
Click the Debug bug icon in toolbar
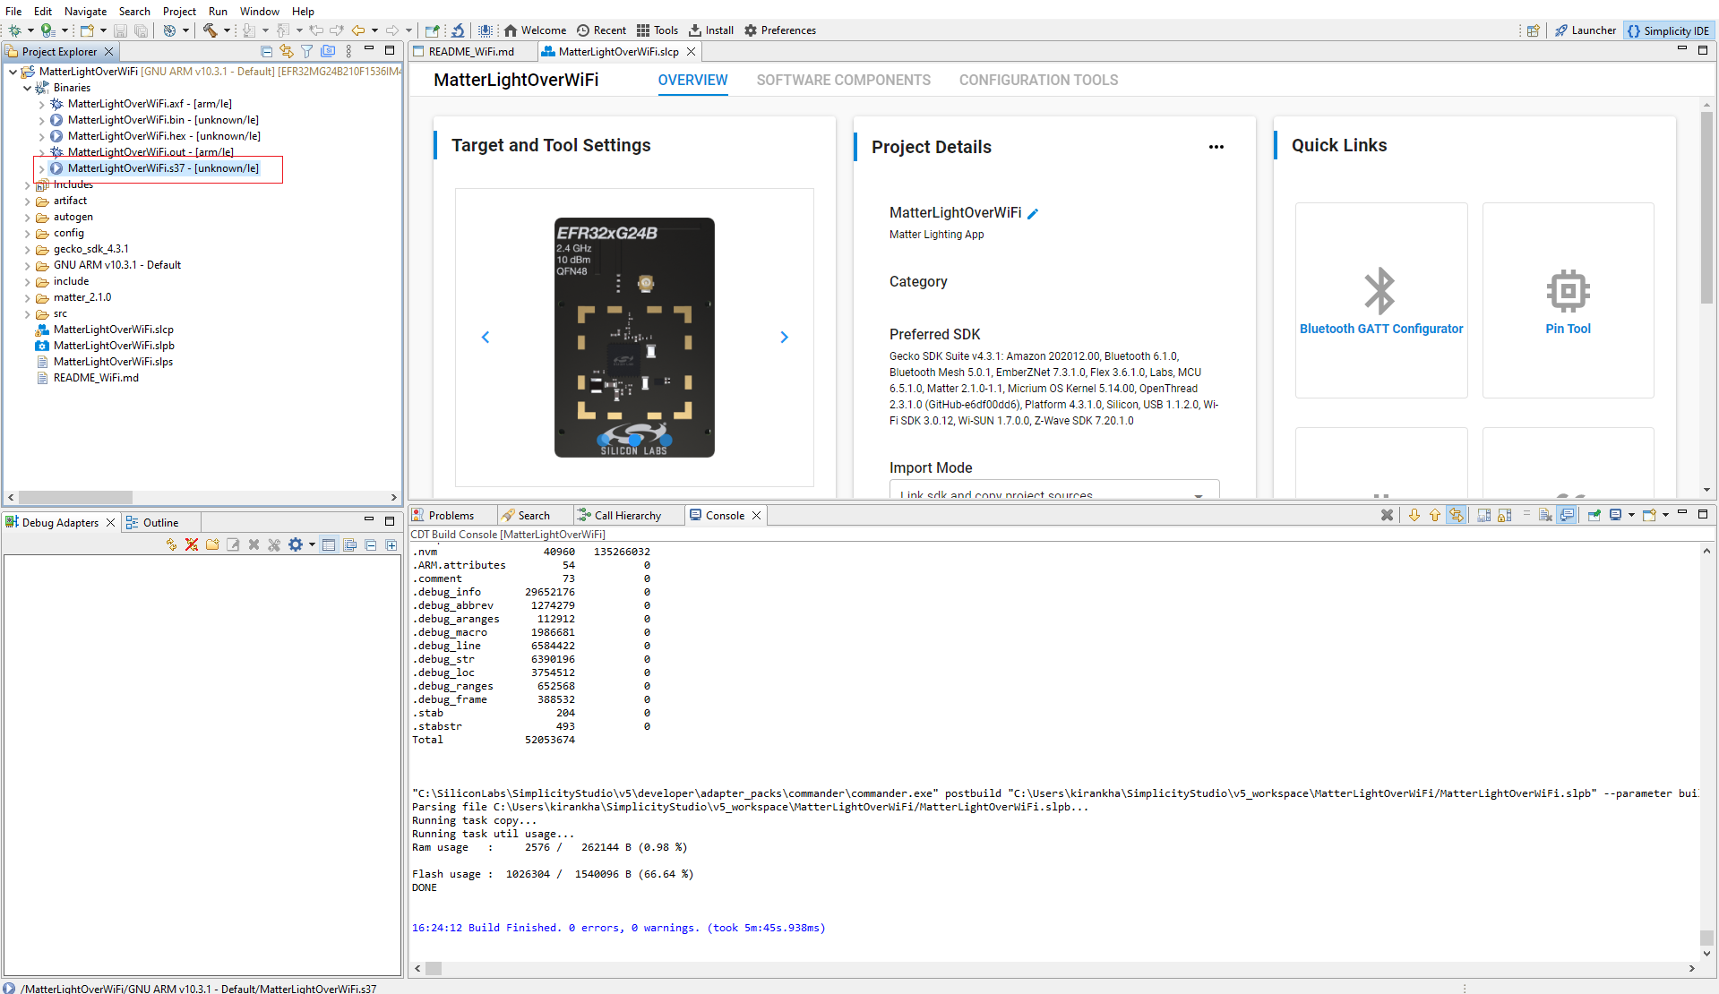point(15,30)
